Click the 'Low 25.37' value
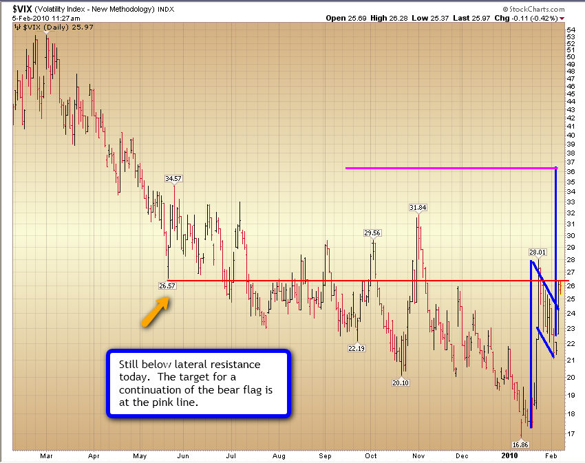Viewport: 585px width, 463px height. point(430,18)
